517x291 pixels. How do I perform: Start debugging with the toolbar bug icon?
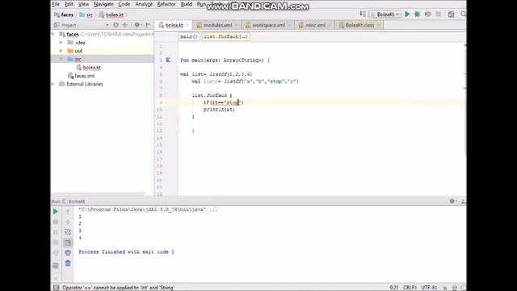[418, 15]
